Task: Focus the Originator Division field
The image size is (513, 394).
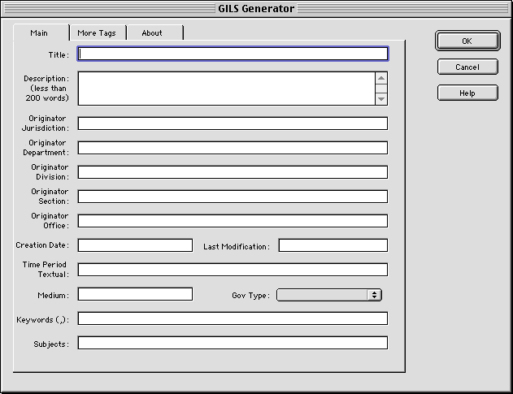Action: click(x=233, y=172)
